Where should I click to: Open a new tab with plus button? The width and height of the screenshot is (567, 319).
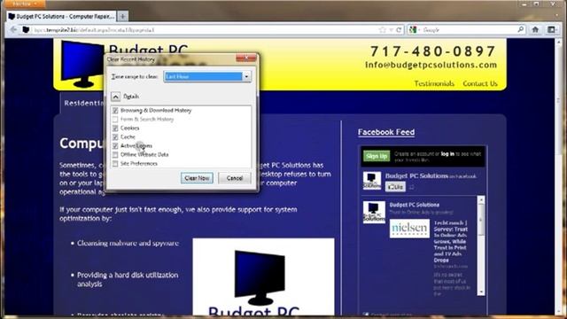point(122,16)
